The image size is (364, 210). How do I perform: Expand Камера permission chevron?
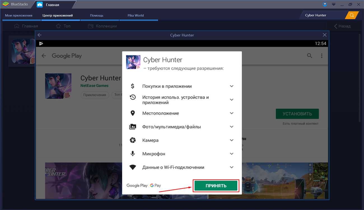[232, 140]
